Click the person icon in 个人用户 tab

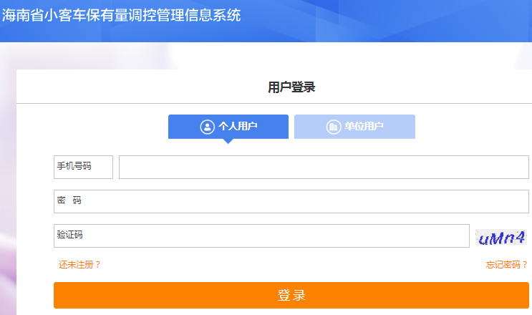(207, 127)
